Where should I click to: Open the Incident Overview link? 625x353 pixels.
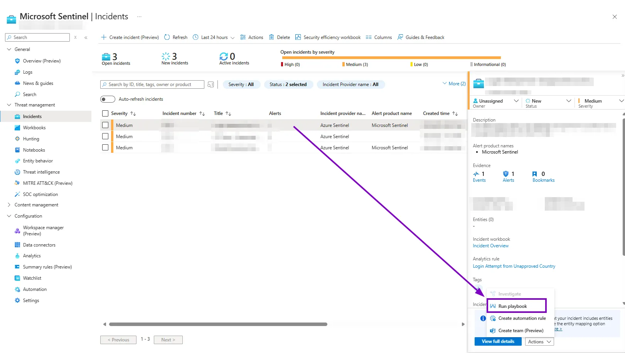pyautogui.click(x=490, y=246)
